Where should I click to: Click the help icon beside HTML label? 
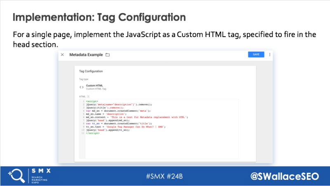pyautogui.click(x=88, y=97)
